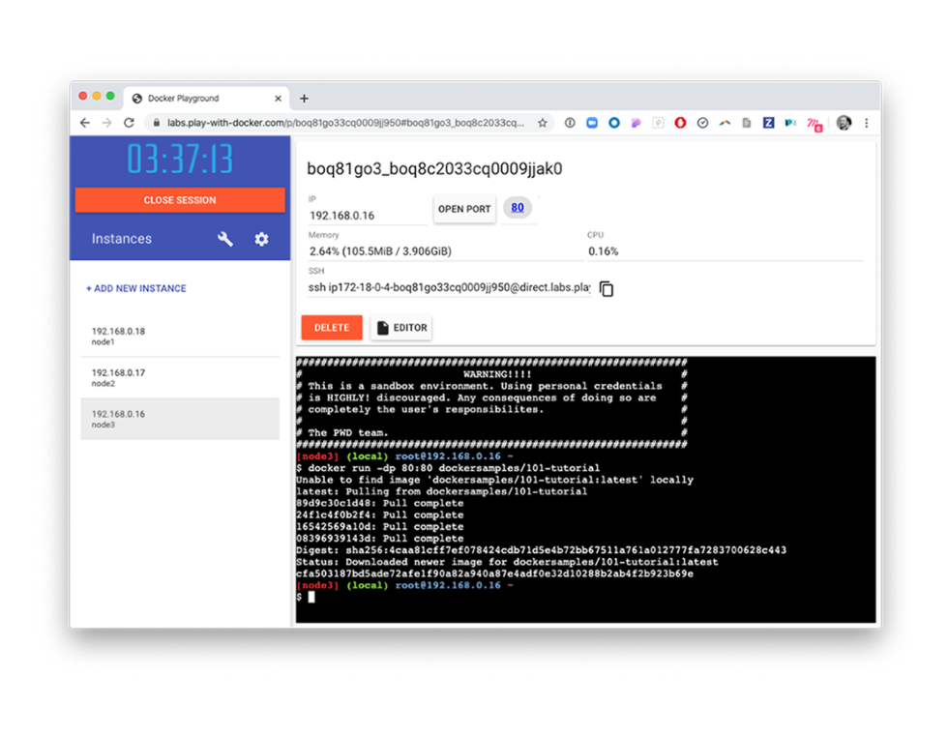Viewport: 948px width, 735px height.
Task: Click the OPEN PORT button
Action: point(464,209)
